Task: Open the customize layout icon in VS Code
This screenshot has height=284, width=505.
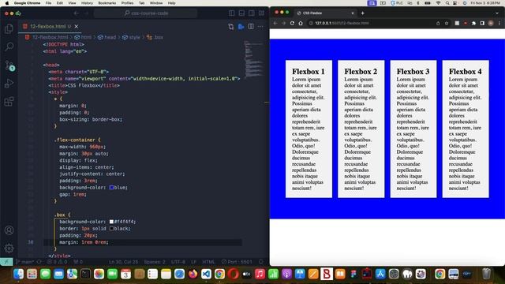Action: [261, 13]
